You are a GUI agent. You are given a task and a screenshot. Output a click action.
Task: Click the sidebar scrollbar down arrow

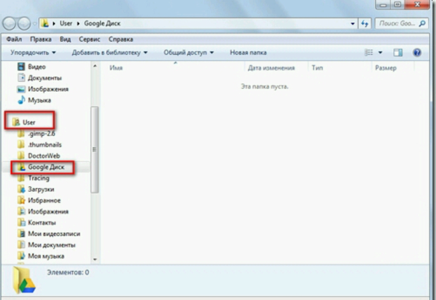(95, 259)
